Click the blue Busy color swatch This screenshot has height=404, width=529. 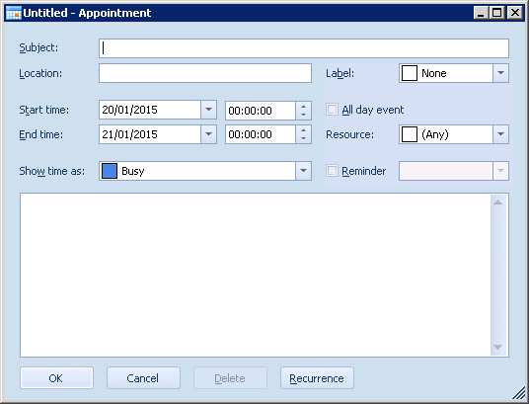(x=110, y=171)
